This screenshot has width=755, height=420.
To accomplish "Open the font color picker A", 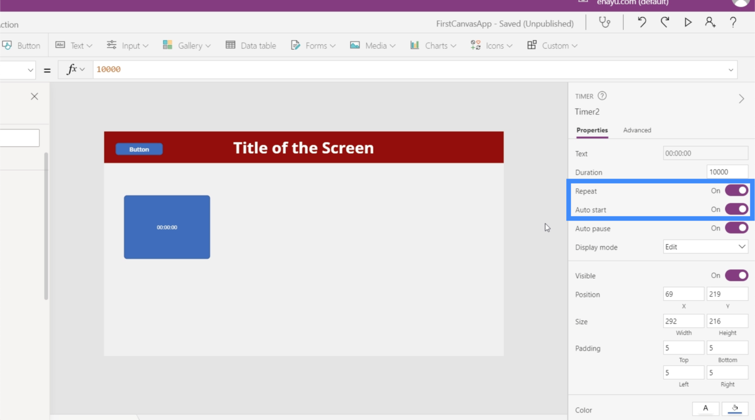I will (x=706, y=408).
